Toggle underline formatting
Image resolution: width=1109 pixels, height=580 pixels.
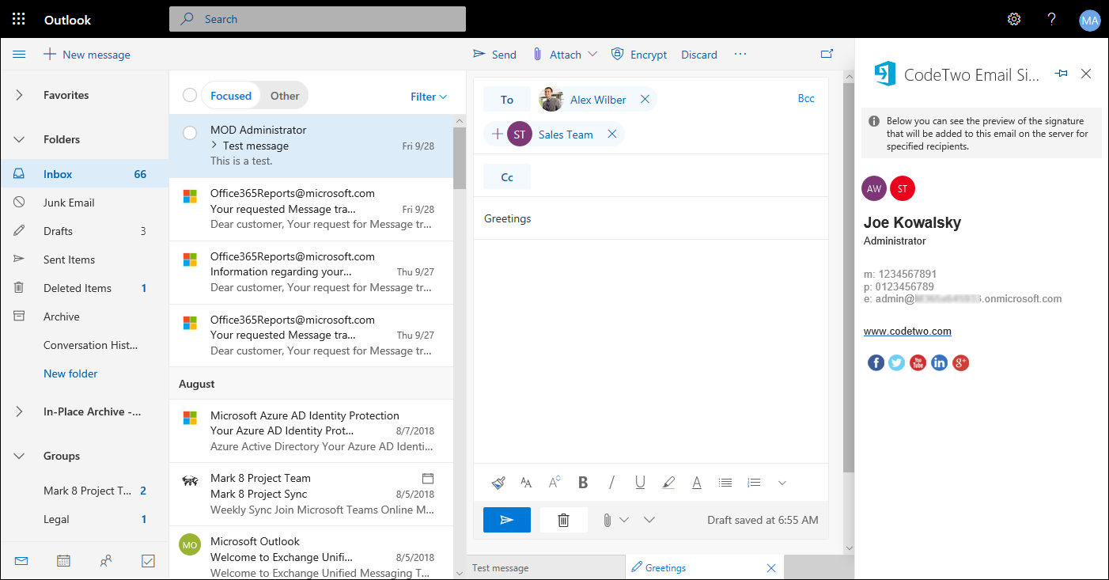(x=640, y=482)
